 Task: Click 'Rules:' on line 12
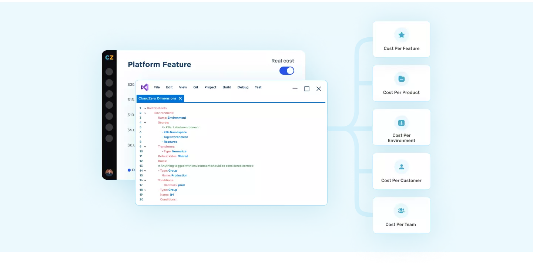(162, 161)
